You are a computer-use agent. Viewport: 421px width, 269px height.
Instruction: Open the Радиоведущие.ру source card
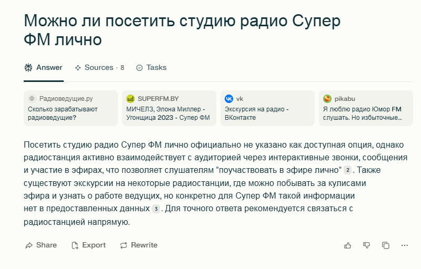[71, 108]
